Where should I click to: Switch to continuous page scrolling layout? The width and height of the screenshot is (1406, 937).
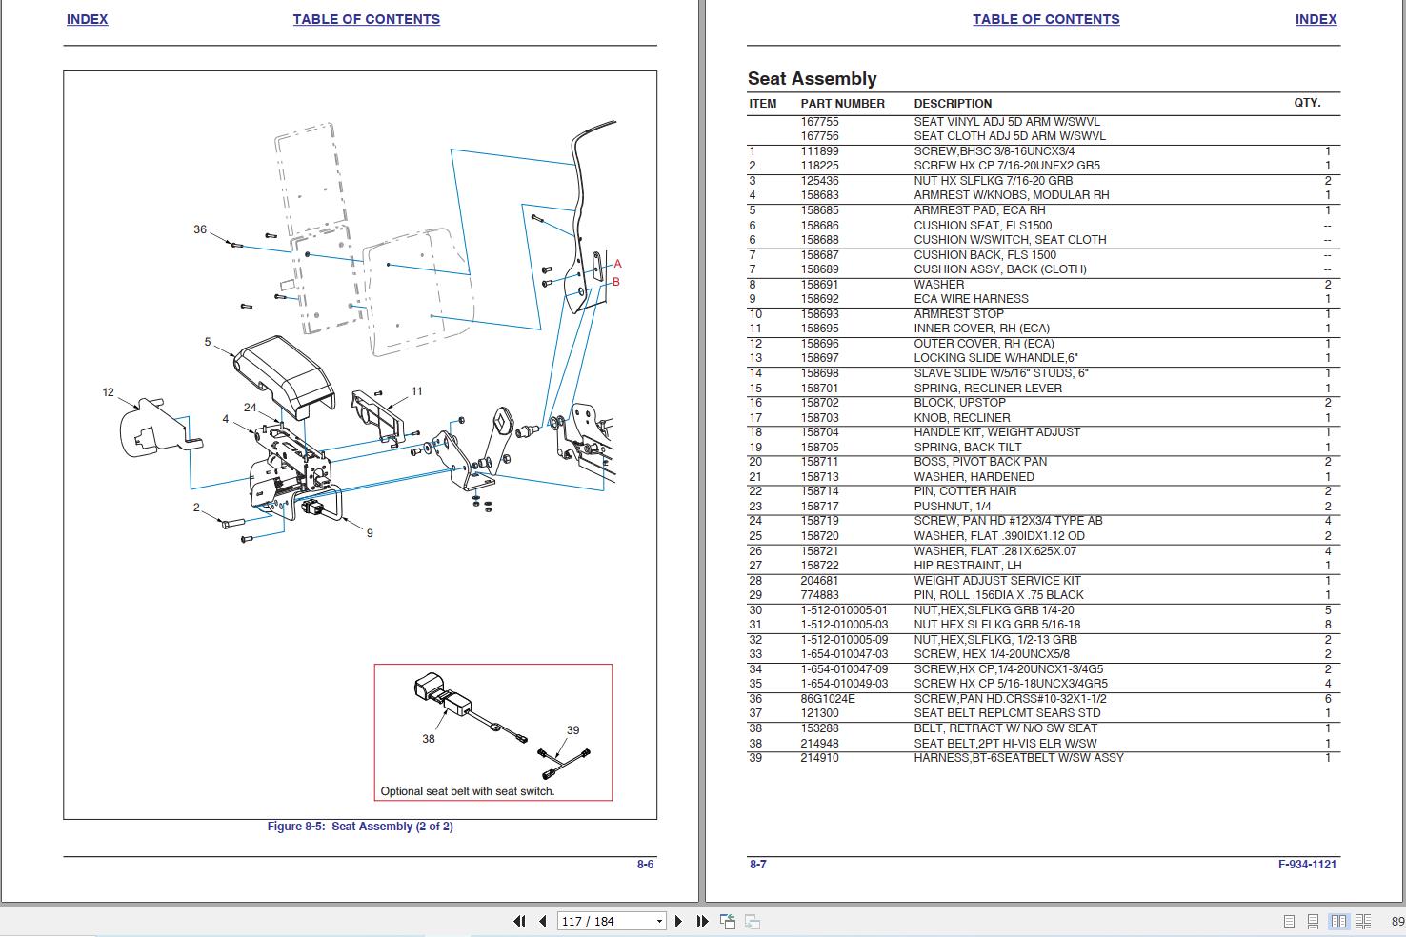coord(1313,922)
